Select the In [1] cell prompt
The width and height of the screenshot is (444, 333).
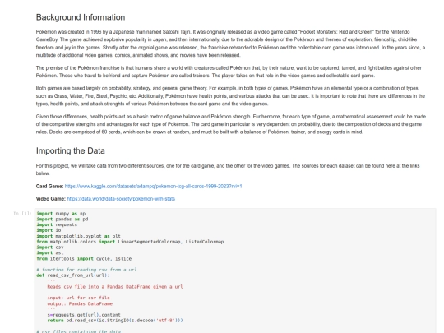click(x=22, y=214)
